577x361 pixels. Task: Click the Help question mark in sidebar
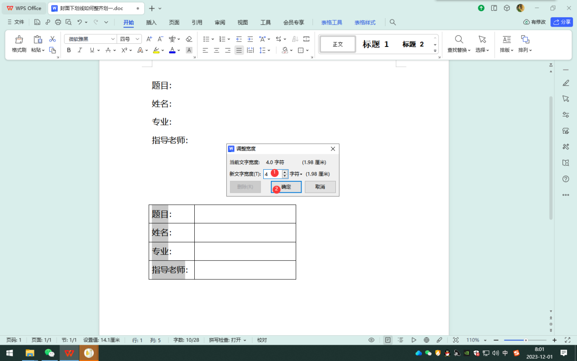[x=566, y=179]
